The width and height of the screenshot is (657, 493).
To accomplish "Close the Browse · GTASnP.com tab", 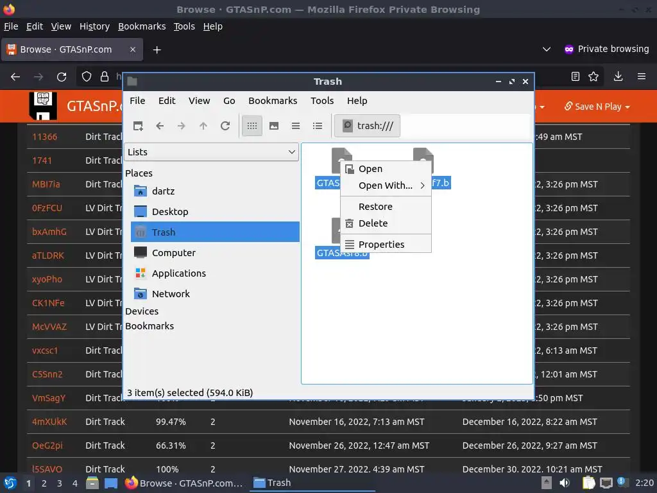I will coord(132,49).
